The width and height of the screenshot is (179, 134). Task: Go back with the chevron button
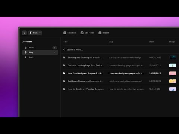pos(24,33)
